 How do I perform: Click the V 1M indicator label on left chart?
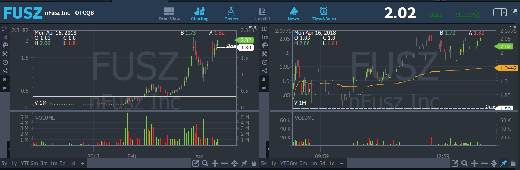[x=41, y=102]
